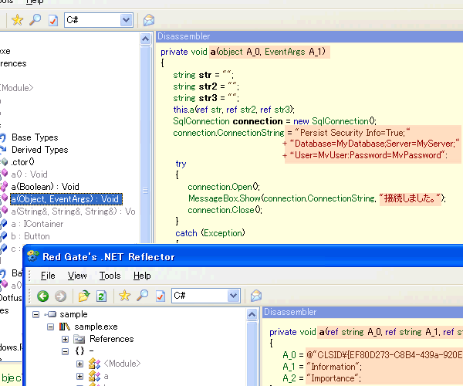Click the .NET Reflector title bar icon
463x386 pixels.
click(x=32, y=256)
